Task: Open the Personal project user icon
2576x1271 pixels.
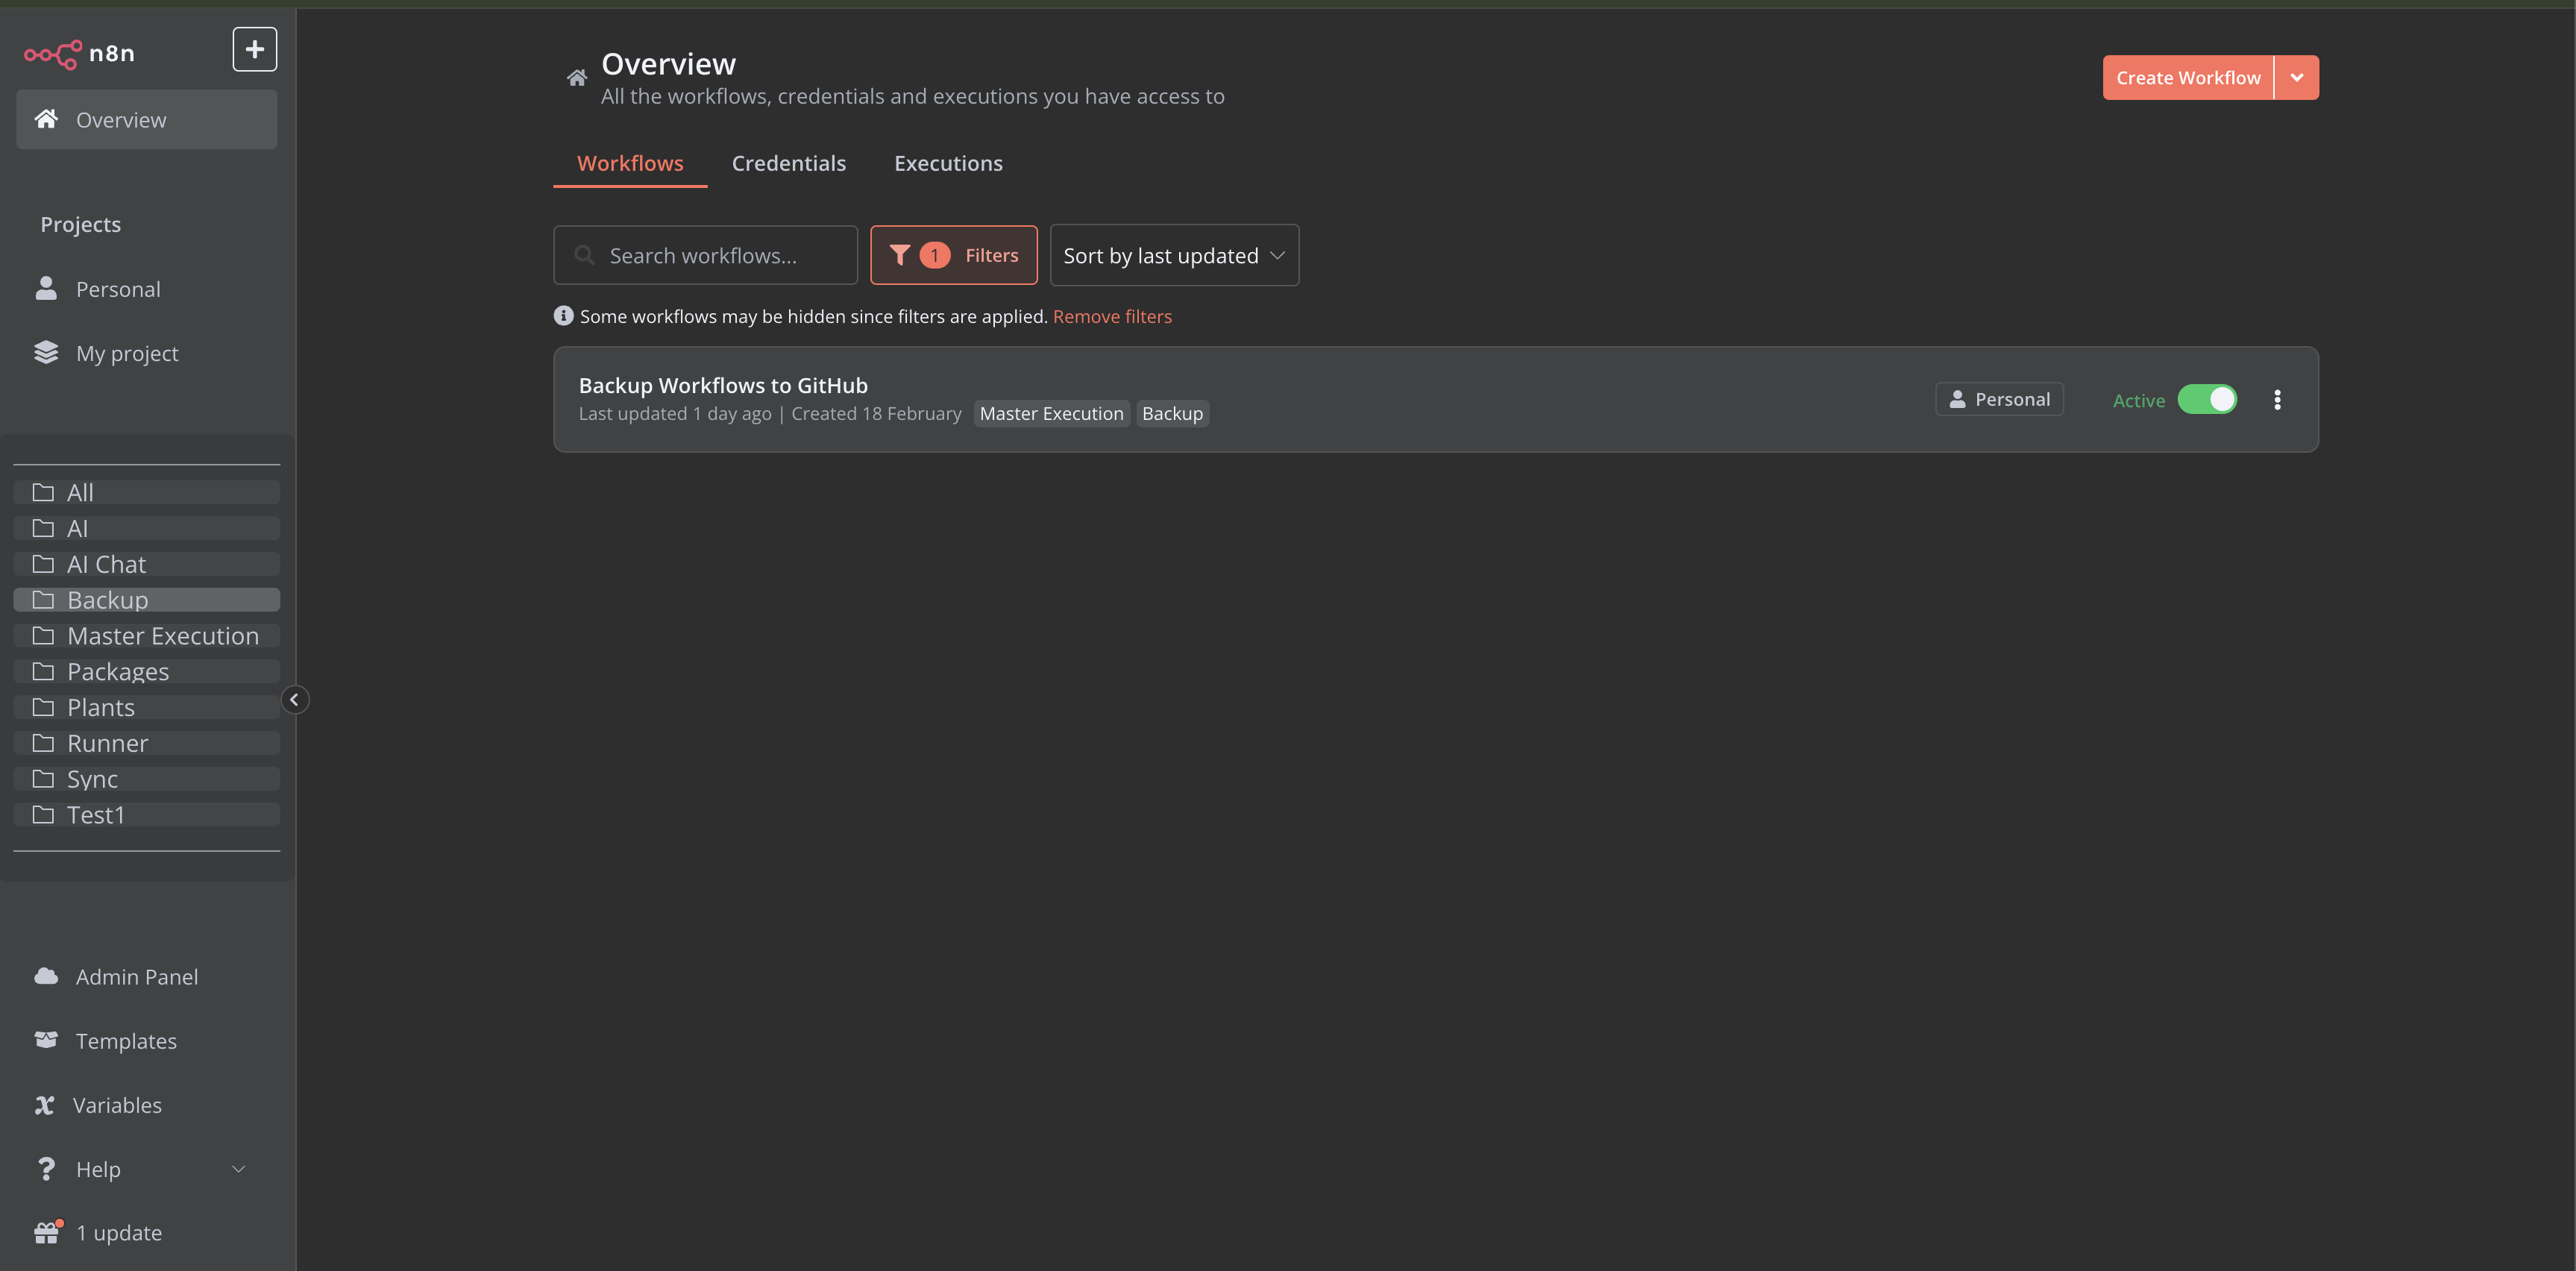Action: pyautogui.click(x=45, y=288)
